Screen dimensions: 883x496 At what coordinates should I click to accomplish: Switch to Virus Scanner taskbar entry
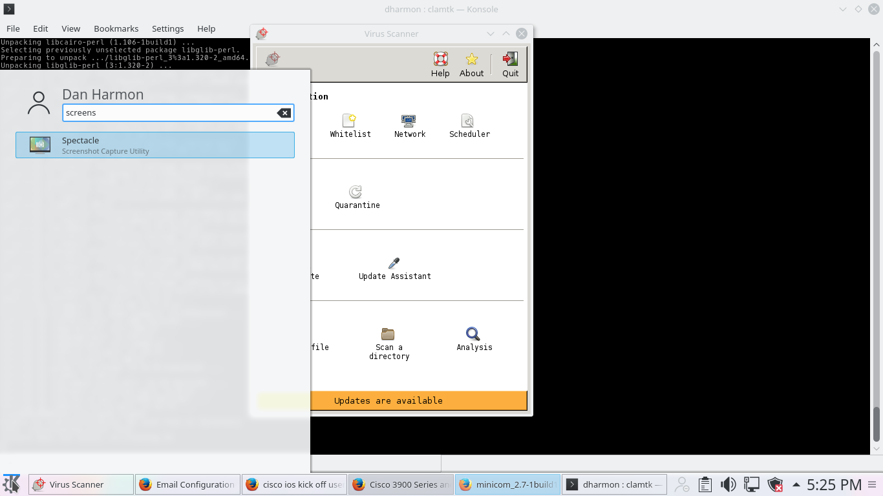(81, 484)
